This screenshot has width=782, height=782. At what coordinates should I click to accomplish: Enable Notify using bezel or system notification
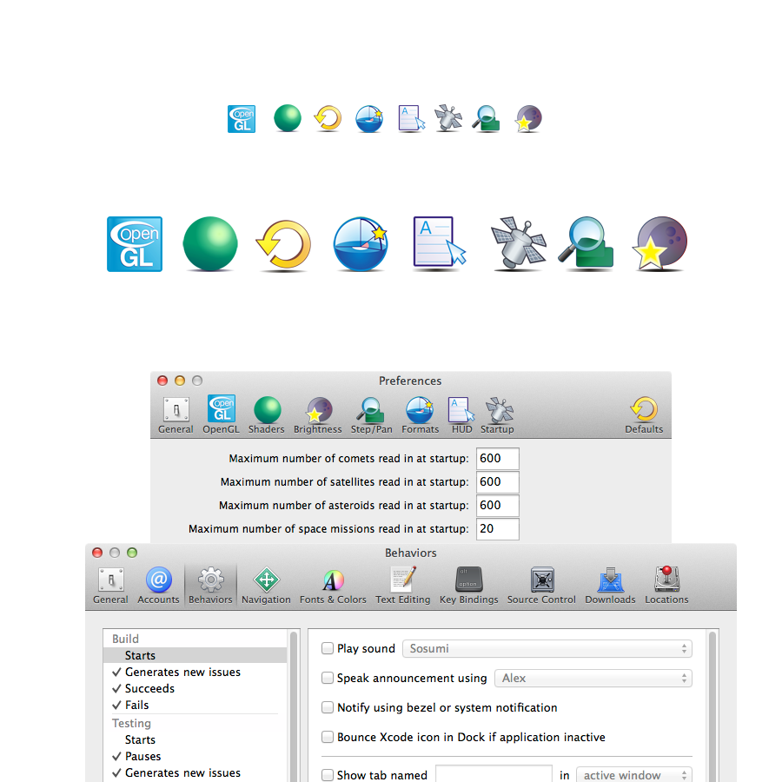(x=328, y=707)
